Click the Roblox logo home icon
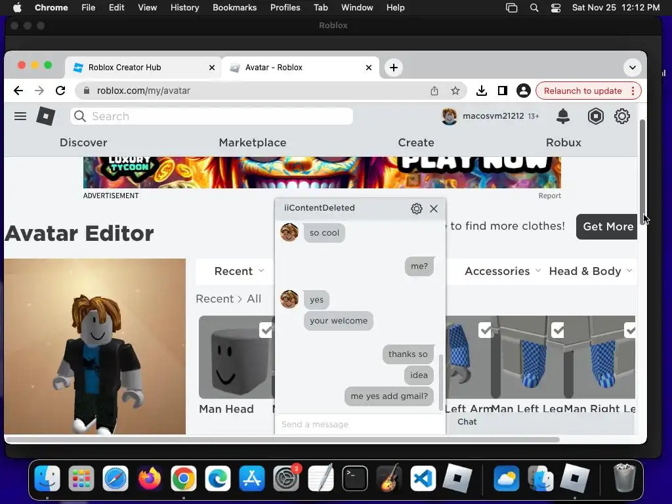Image resolution: width=672 pixels, height=504 pixels. coord(46,116)
